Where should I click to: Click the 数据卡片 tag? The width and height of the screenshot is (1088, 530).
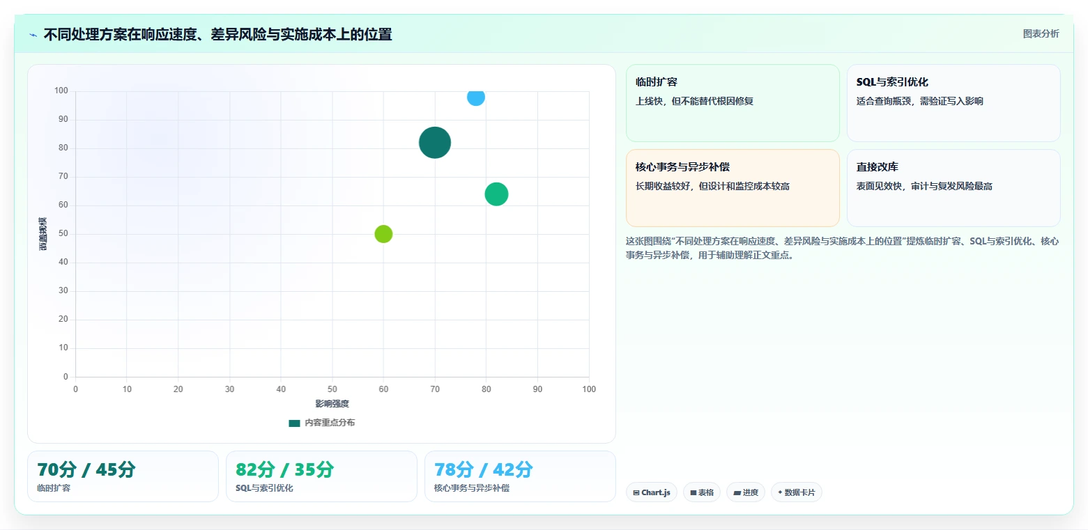[x=797, y=492]
